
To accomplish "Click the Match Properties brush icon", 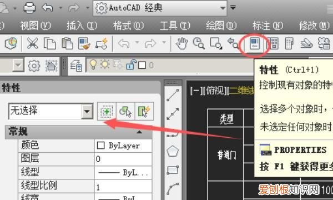I will 84,43.
